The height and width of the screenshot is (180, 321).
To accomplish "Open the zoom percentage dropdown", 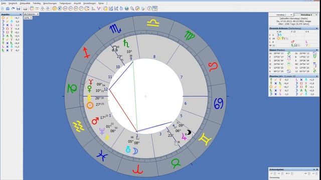I will pyautogui.click(x=28, y=18).
